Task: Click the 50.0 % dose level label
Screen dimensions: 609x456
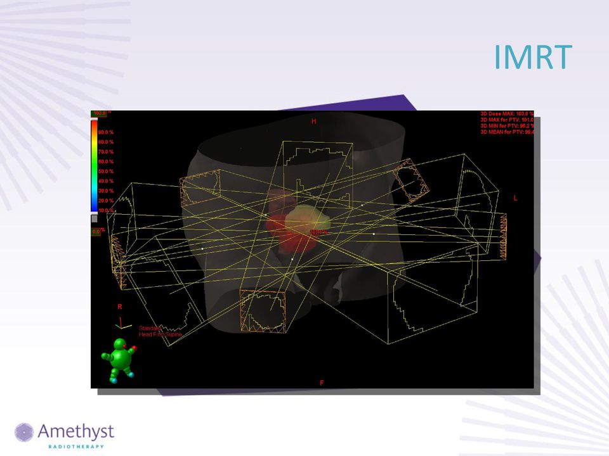Action: (x=106, y=172)
